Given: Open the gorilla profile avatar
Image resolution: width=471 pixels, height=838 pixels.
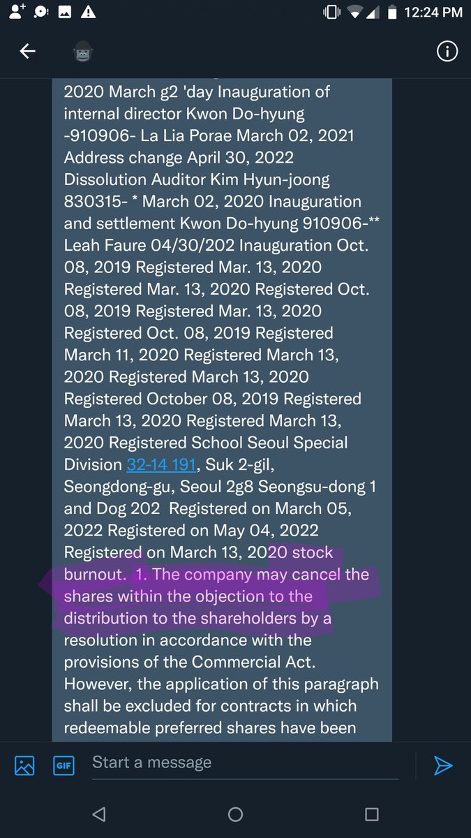Looking at the screenshot, I should (83, 52).
